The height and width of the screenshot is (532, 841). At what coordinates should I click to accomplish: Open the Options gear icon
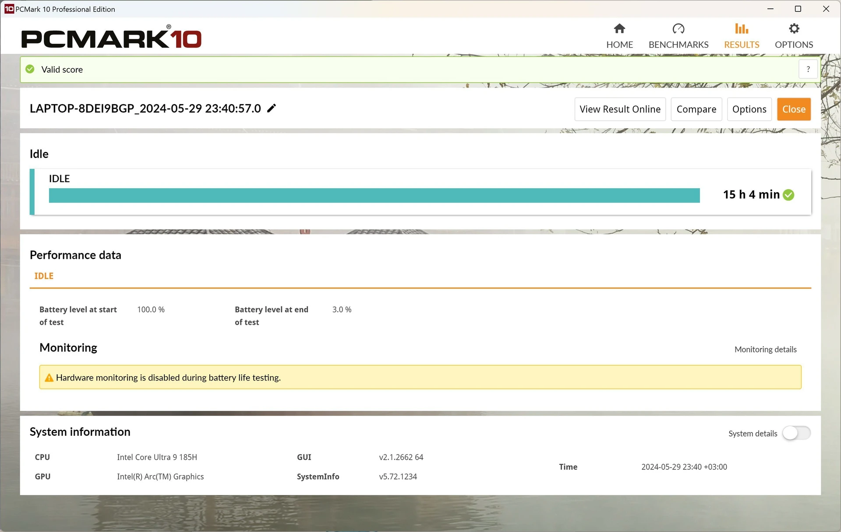[794, 29]
